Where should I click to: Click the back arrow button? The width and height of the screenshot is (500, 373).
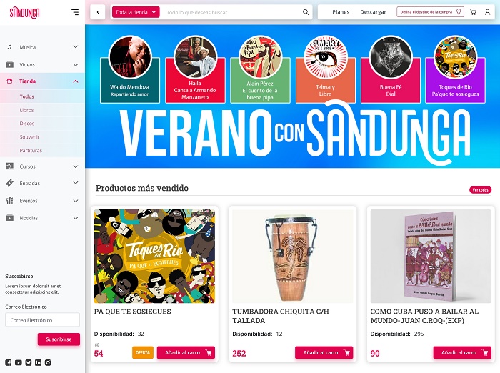98,12
